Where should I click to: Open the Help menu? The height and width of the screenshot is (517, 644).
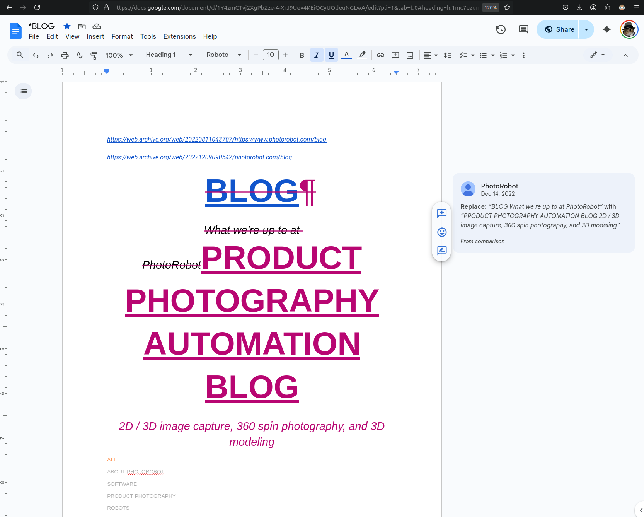tap(210, 36)
